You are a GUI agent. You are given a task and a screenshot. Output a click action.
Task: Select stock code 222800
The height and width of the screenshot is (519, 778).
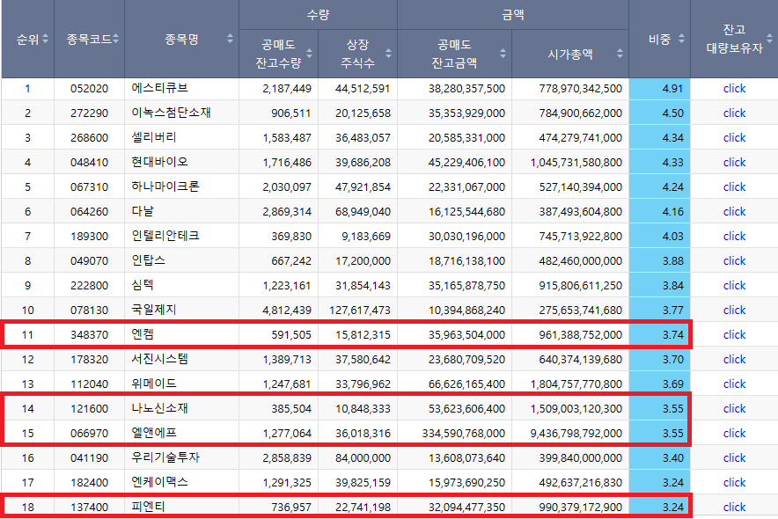pyautogui.click(x=89, y=286)
